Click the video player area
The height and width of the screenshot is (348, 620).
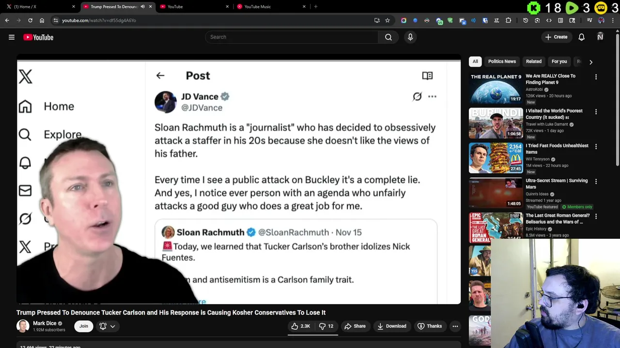[239, 180]
